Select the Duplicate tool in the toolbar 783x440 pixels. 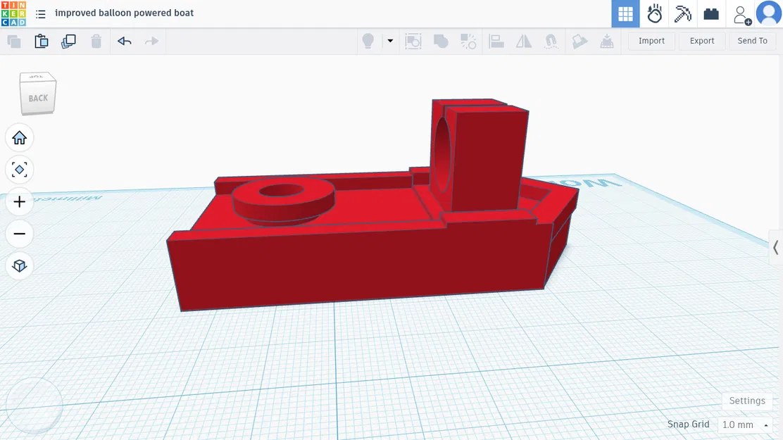tap(68, 41)
